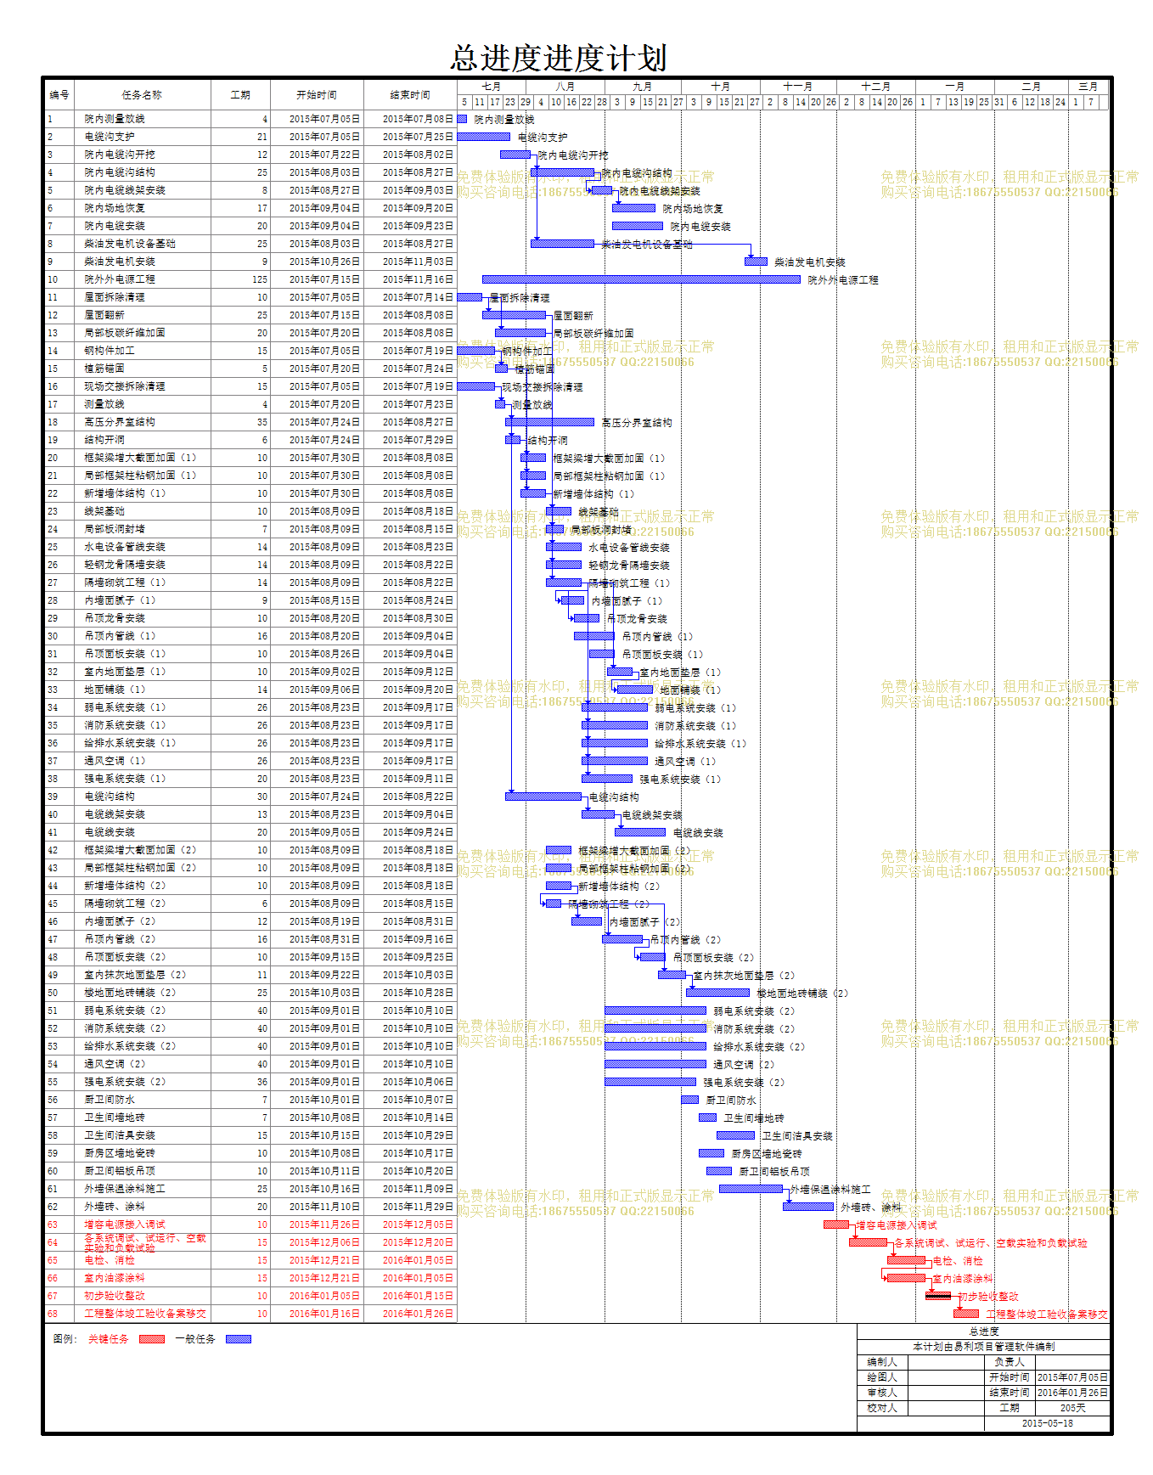Image resolution: width=1153 pixels, height=1475 pixels.
Task: Click the 七月 month header
Action: 492,87
